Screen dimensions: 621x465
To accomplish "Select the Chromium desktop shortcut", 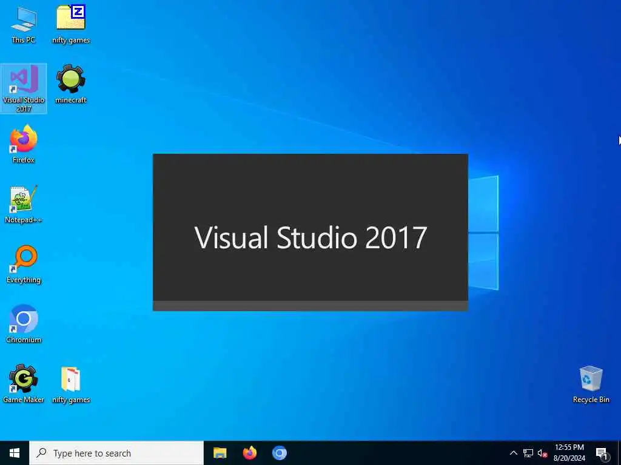I will (x=24, y=324).
